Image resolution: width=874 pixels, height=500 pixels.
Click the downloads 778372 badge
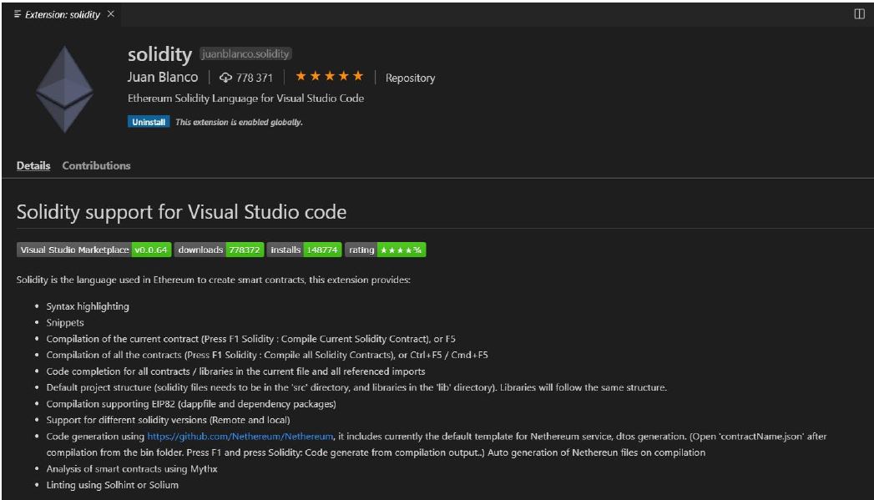(x=220, y=250)
